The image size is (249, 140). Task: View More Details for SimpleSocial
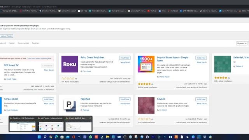pyautogui.click(x=49, y=104)
